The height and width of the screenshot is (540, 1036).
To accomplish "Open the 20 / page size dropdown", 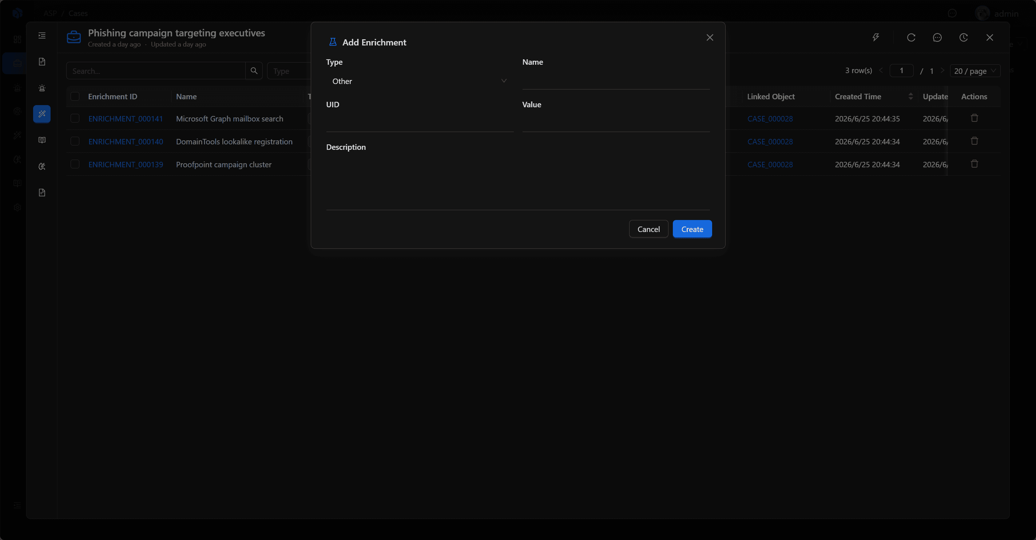I will (975, 71).
